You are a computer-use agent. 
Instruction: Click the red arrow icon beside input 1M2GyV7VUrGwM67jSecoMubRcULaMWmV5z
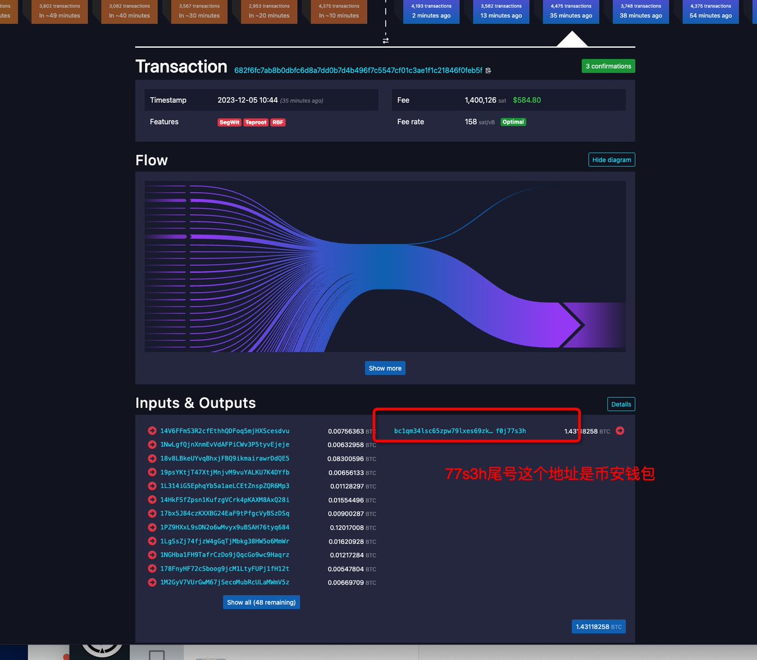[152, 582]
